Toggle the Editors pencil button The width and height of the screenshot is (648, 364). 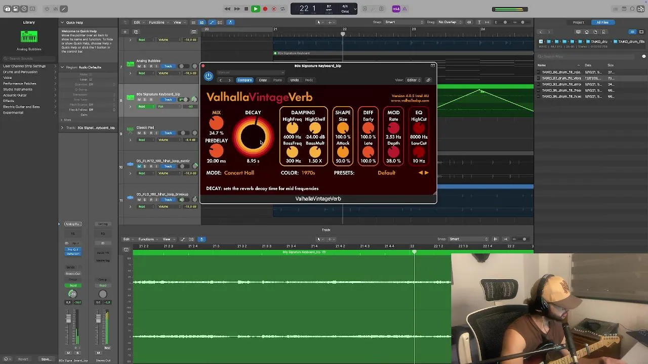pos(64,9)
